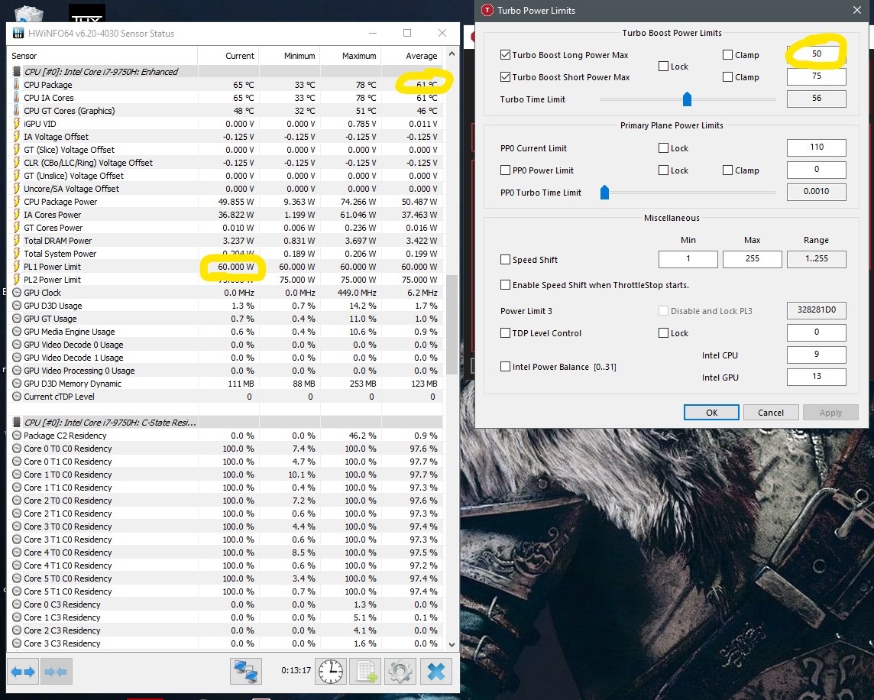Viewport: 874px width, 700px height.
Task: Click the HWiNFO clock reset timer icon
Action: 331,671
